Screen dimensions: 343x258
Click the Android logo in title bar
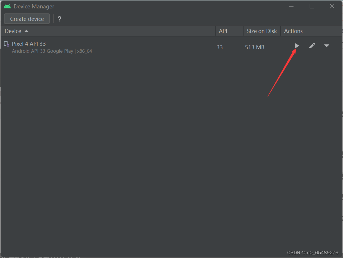tap(7, 6)
